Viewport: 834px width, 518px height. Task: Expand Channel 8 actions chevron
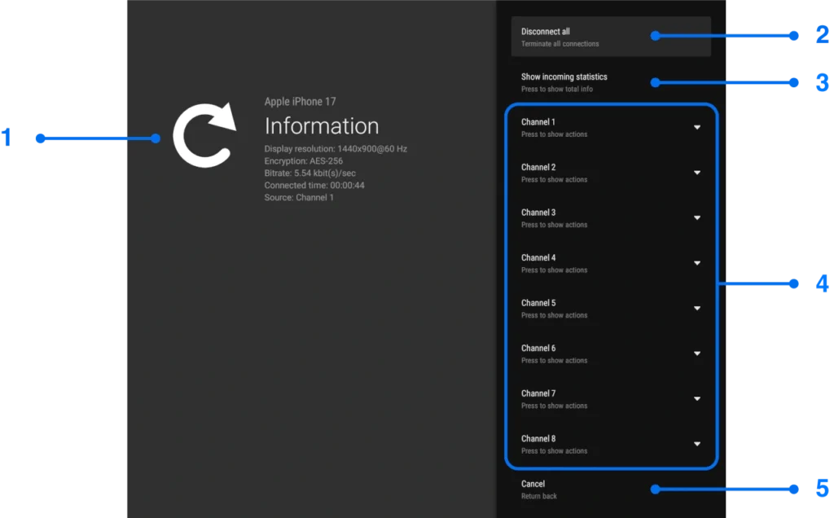click(697, 444)
